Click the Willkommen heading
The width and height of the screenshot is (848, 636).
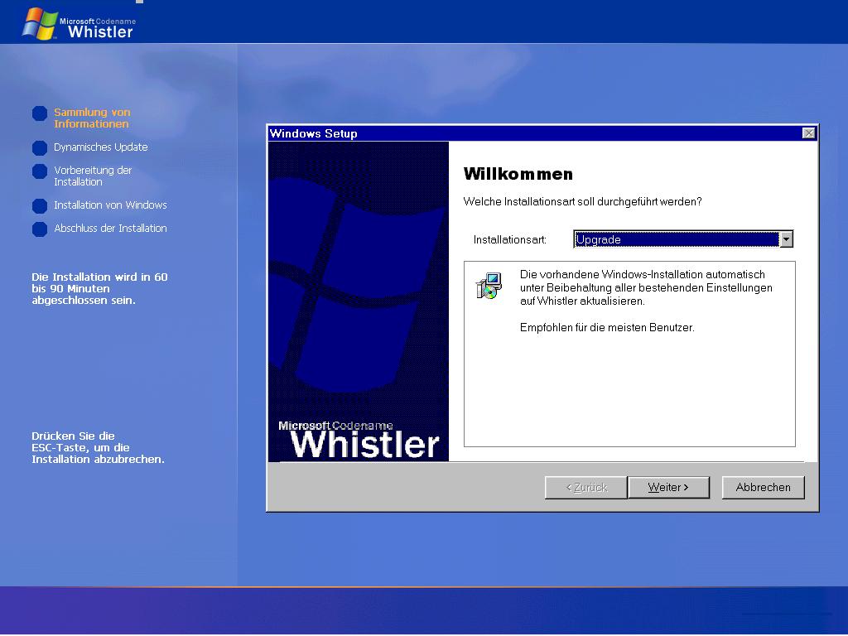[518, 174]
